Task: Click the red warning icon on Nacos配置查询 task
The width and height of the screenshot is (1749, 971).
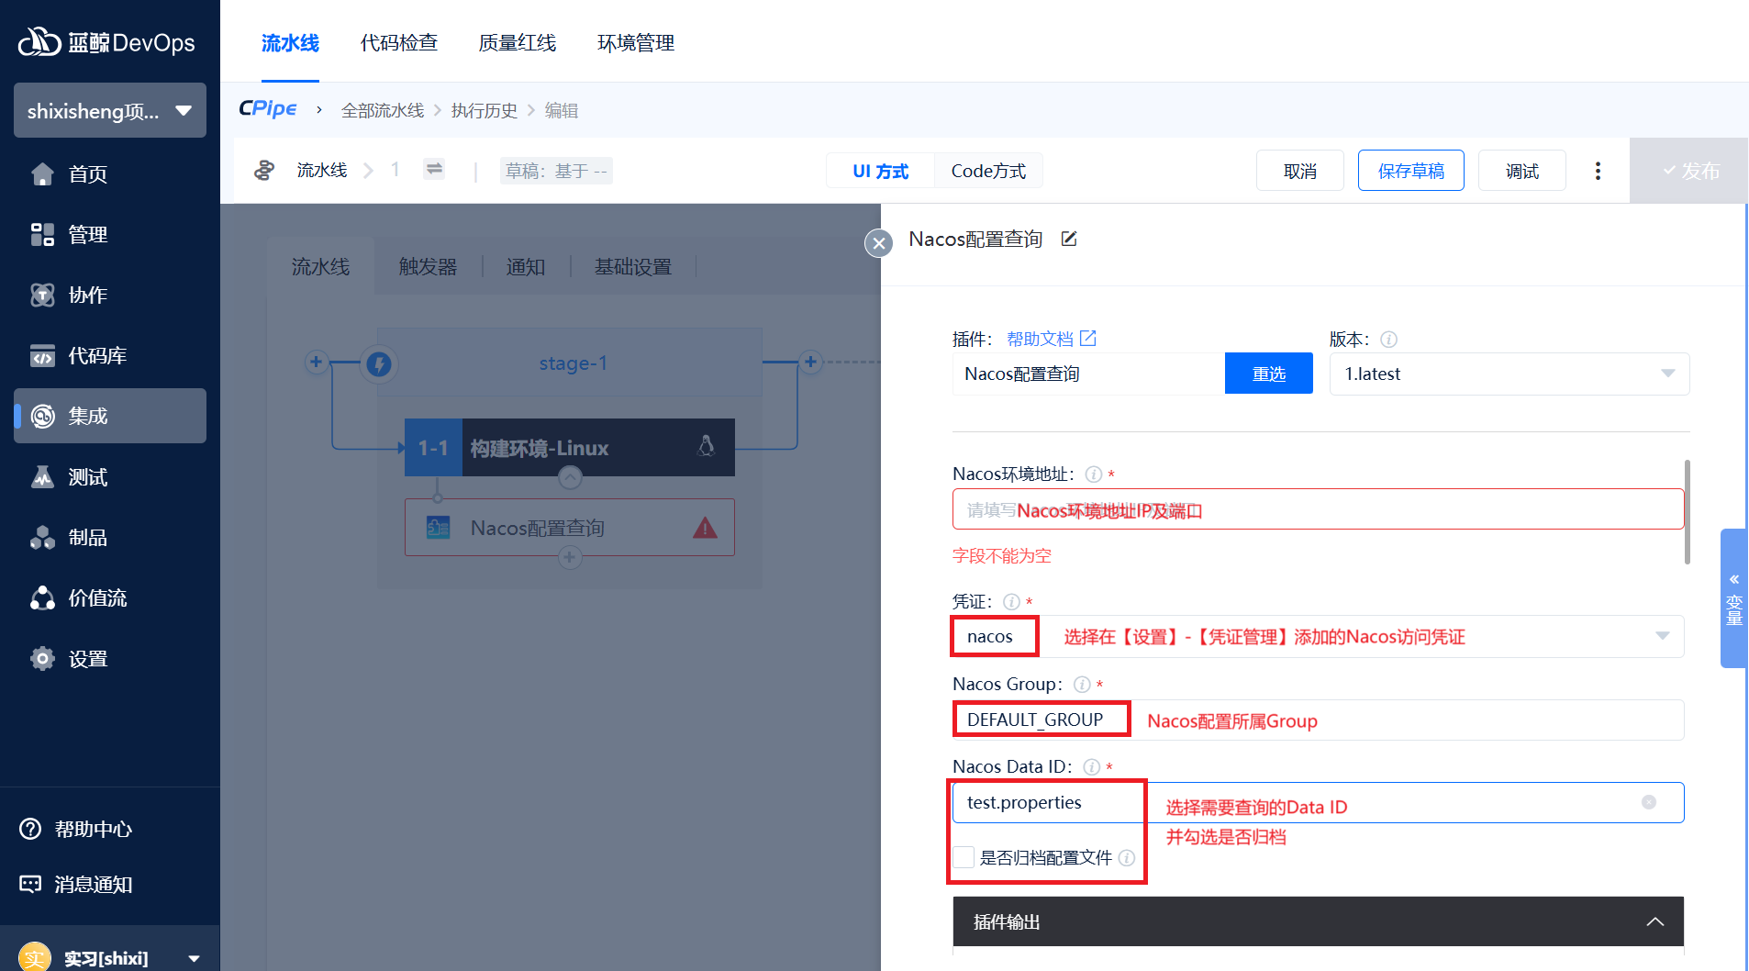Action: (x=705, y=528)
